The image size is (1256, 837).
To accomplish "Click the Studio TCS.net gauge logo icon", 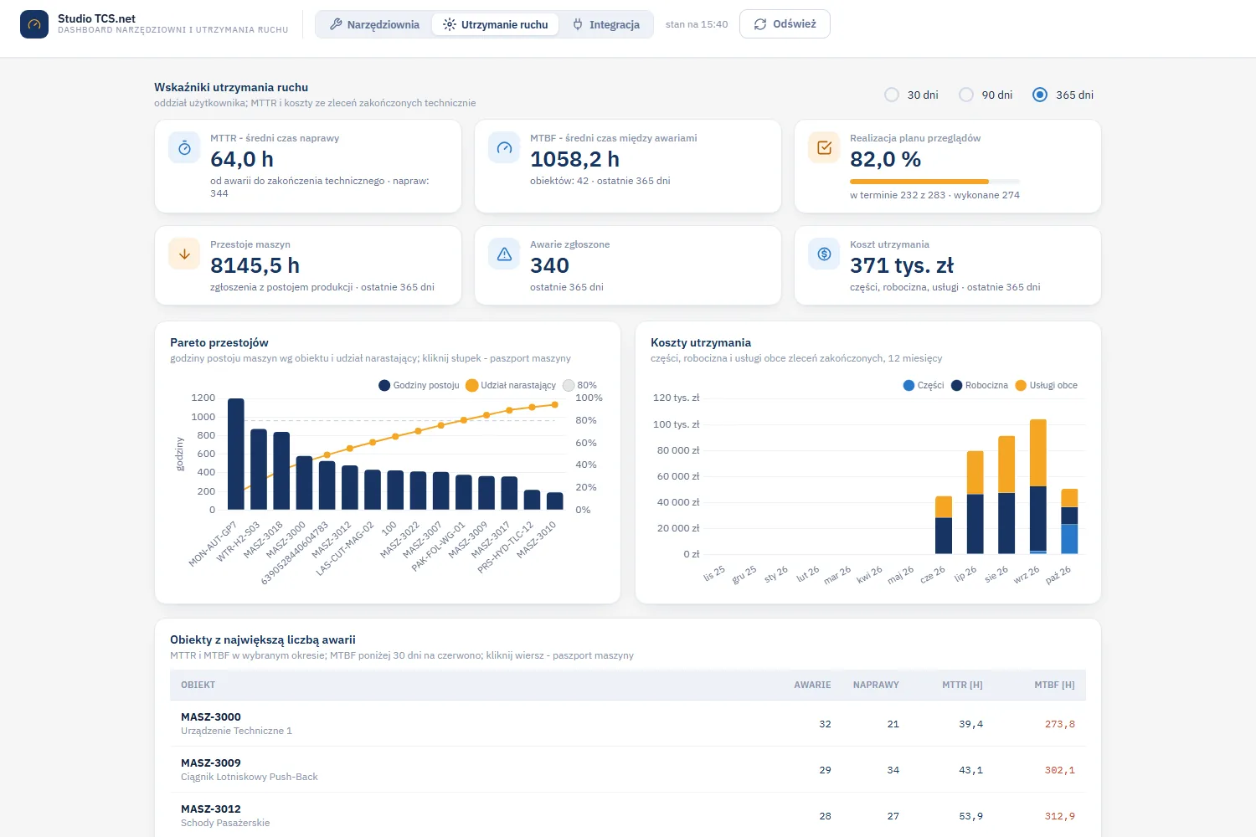I will point(34,24).
